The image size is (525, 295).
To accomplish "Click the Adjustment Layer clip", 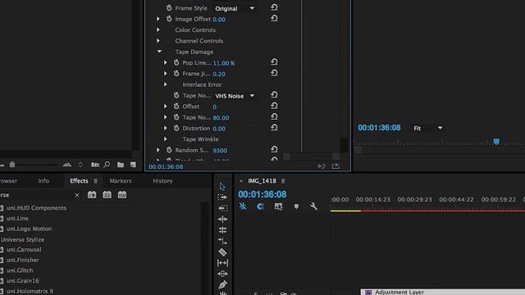I will 443,292.
